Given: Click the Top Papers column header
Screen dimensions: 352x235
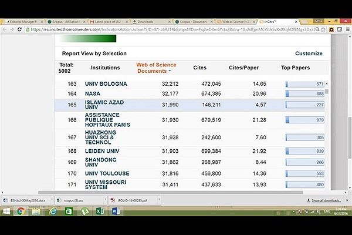Looking at the screenshot, I should tap(295, 68).
